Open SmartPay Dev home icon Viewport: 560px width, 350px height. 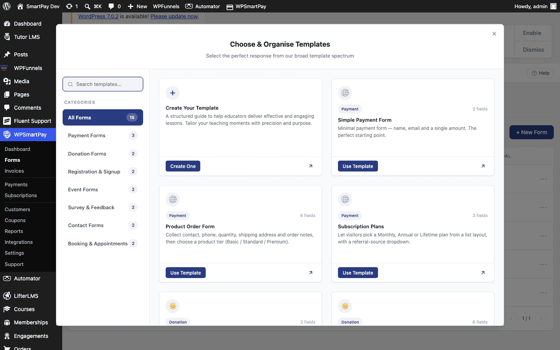(20, 6)
